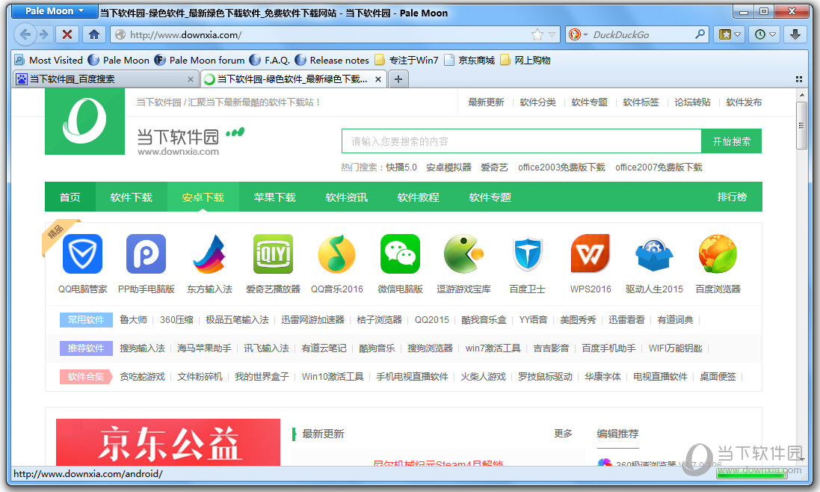Click the DuckDuckGo search magnifier
The height and width of the screenshot is (492, 820).
700,34
